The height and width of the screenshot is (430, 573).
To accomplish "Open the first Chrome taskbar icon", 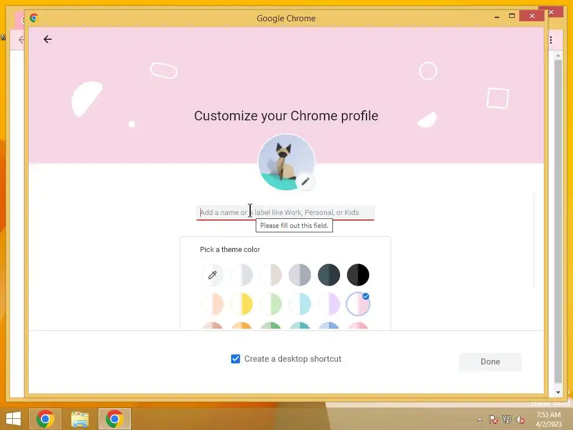I will [45, 419].
